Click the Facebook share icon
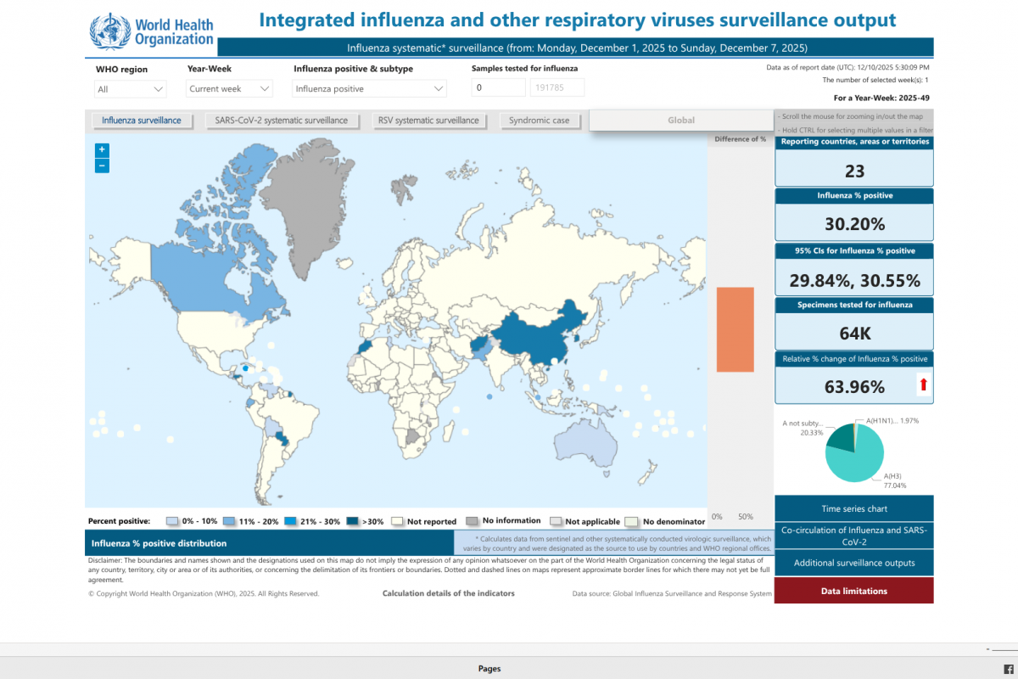Image resolution: width=1018 pixels, height=679 pixels. pos(1009,670)
